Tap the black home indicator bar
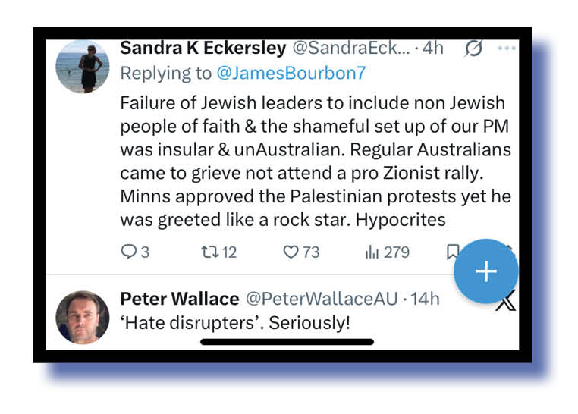Viewport: 578px width, 414px height. (x=287, y=342)
